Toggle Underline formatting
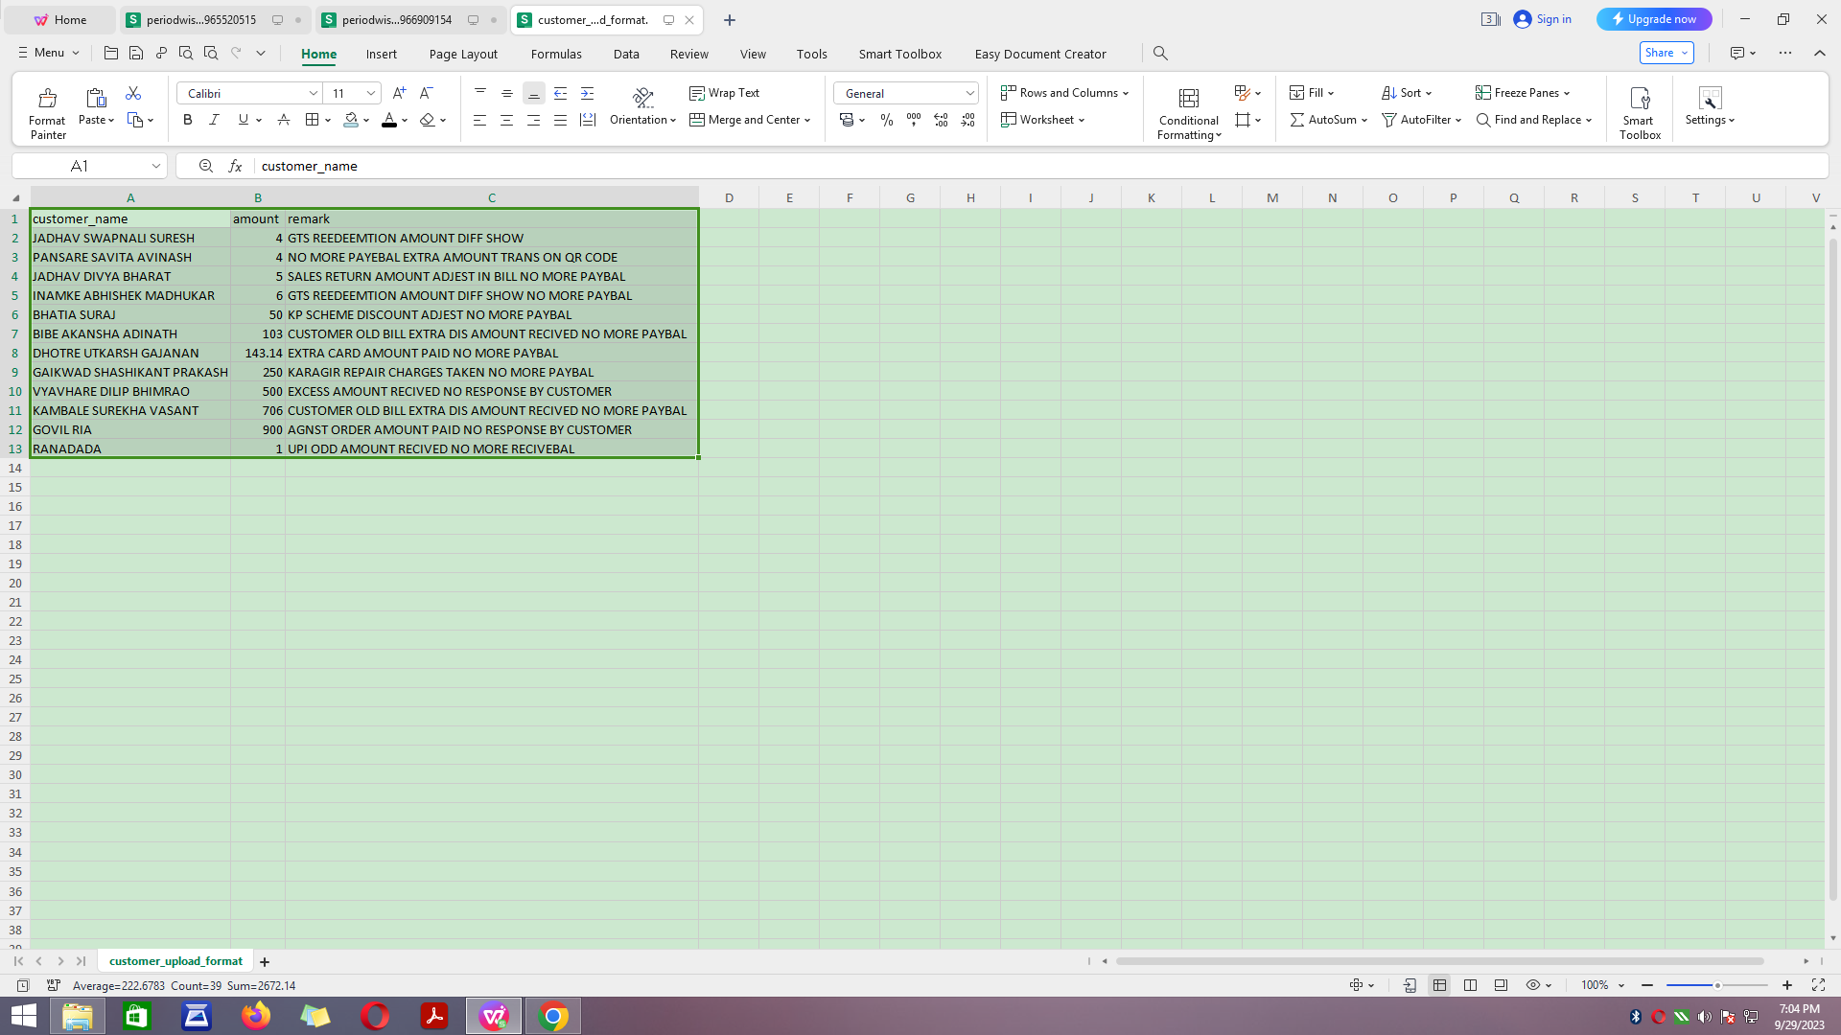The height and width of the screenshot is (1035, 1841). (x=243, y=120)
